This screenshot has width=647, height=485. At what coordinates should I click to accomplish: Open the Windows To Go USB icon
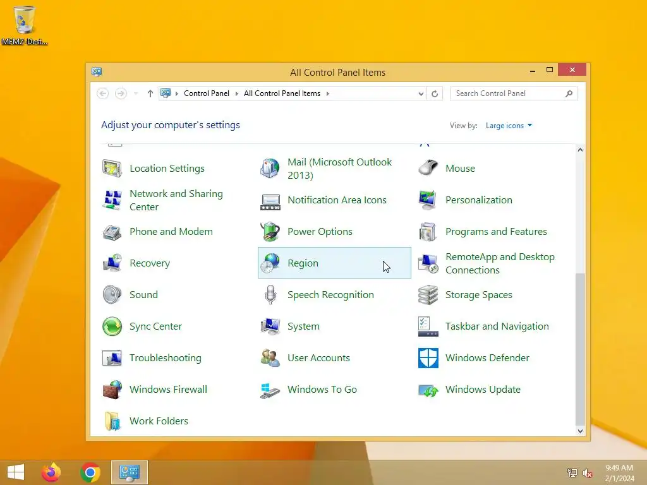point(270,389)
